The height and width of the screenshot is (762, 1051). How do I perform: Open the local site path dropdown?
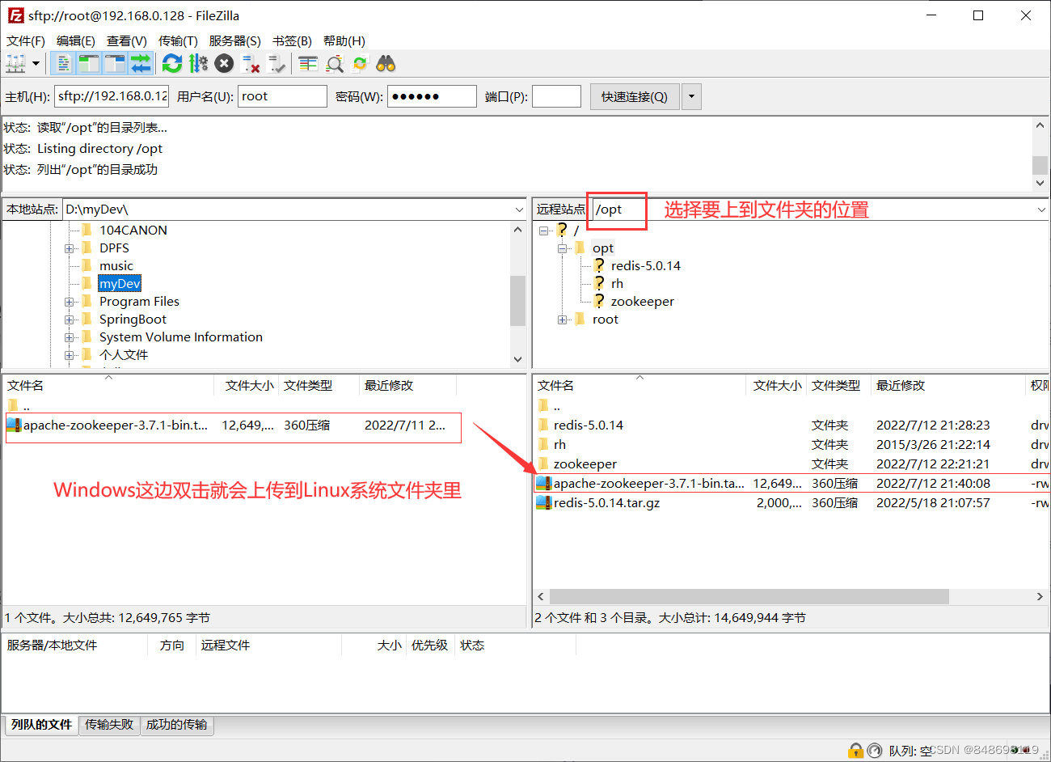coord(519,210)
